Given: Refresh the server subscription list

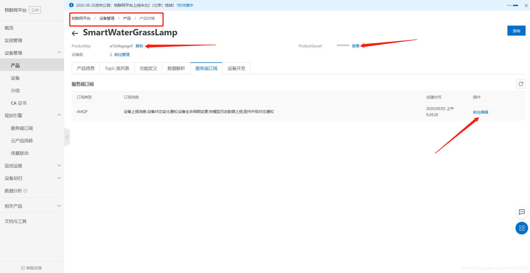Looking at the screenshot, I should pos(521,84).
